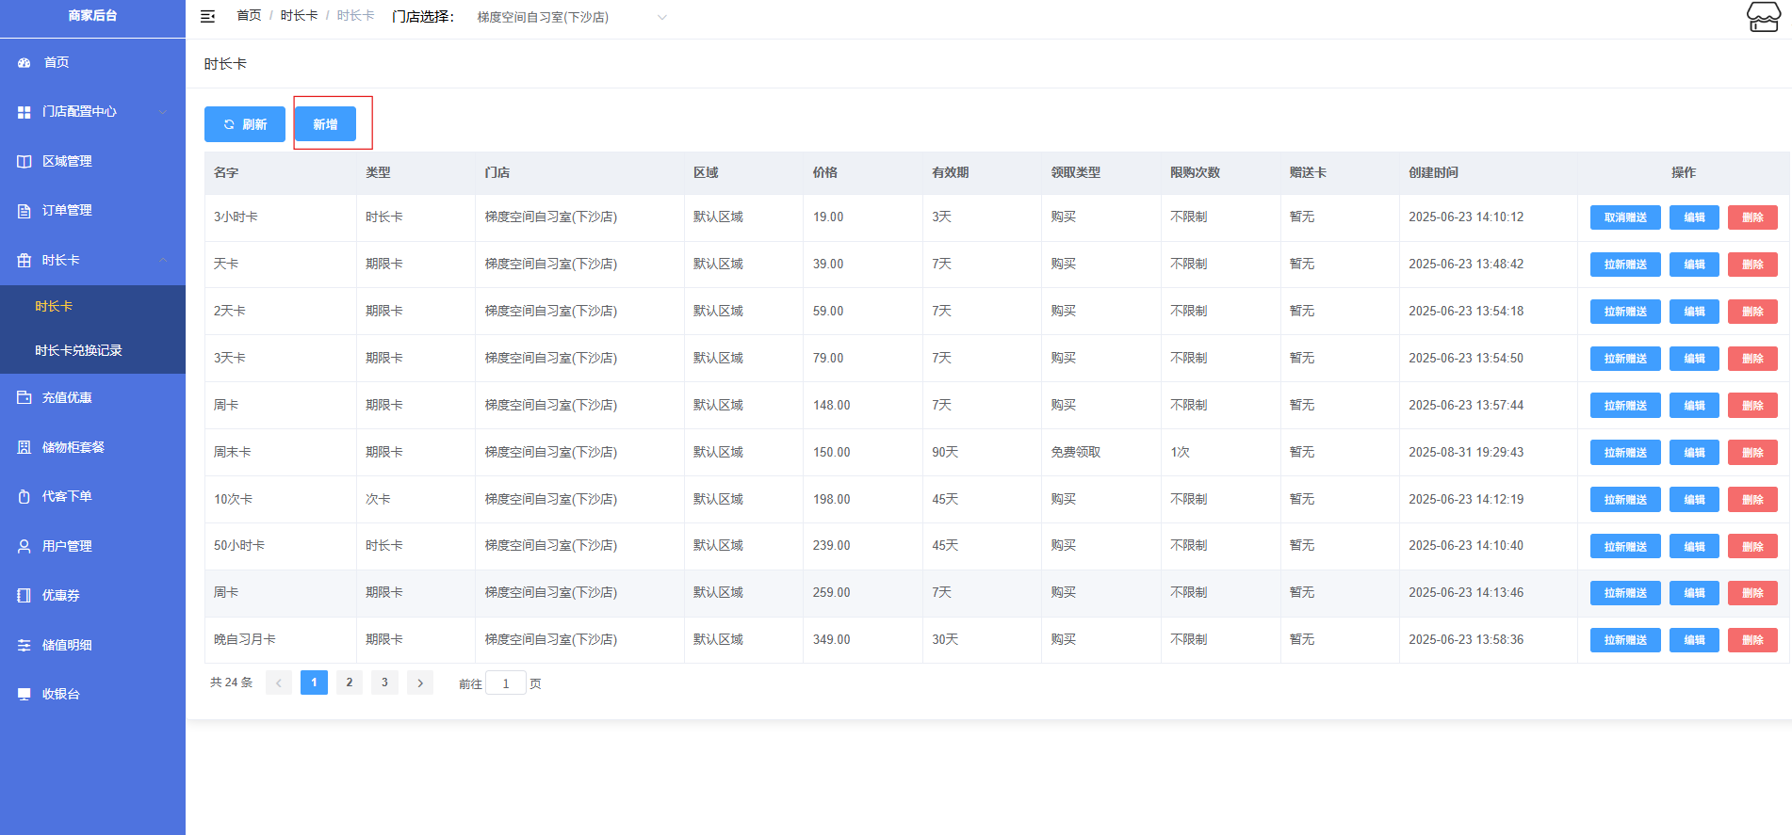Click 取消赠送 for the 3小时卡 row
Screen dimensions: 1792x835
point(1625,217)
